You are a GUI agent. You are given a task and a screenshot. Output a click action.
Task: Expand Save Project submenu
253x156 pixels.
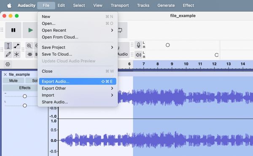(78, 47)
